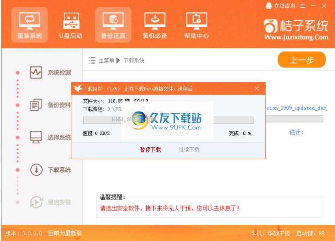Viewport: 335px width, 241px height.
Task: Click the bird icon in download dialog title
Action: (x=78, y=88)
